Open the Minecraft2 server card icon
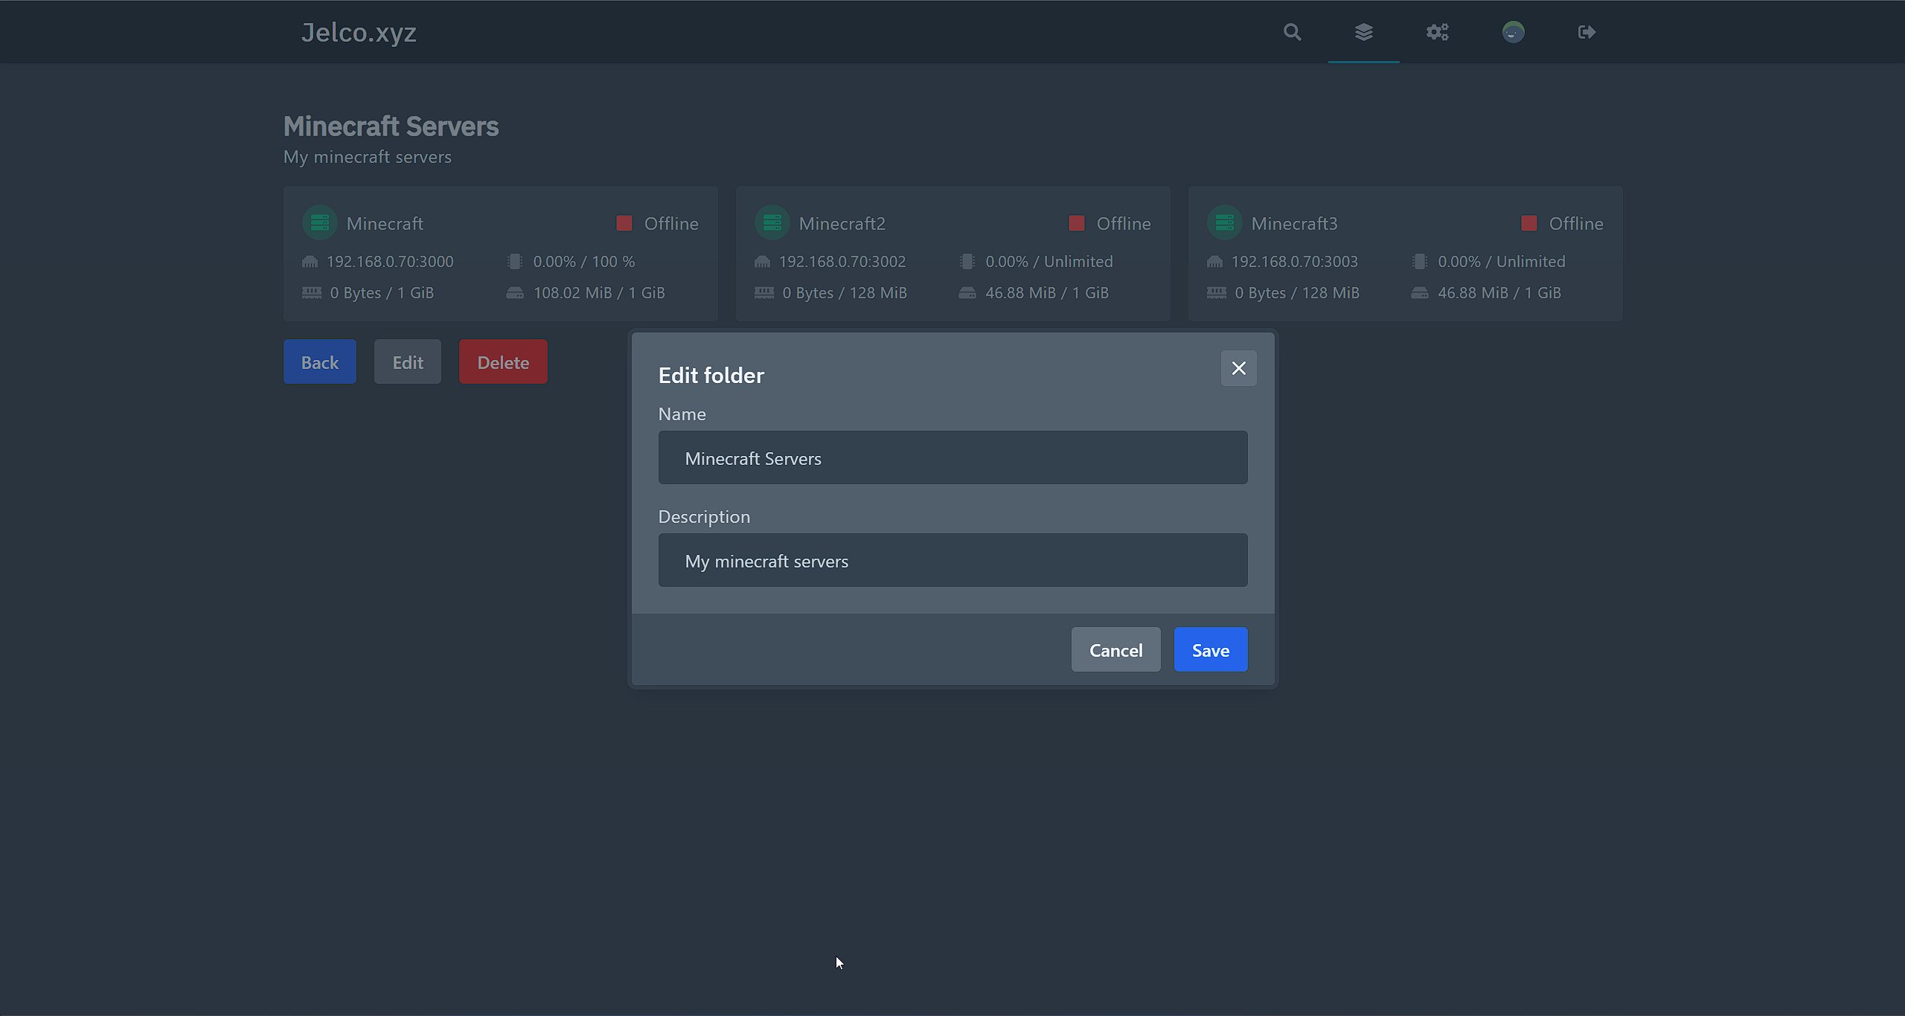 (x=772, y=222)
